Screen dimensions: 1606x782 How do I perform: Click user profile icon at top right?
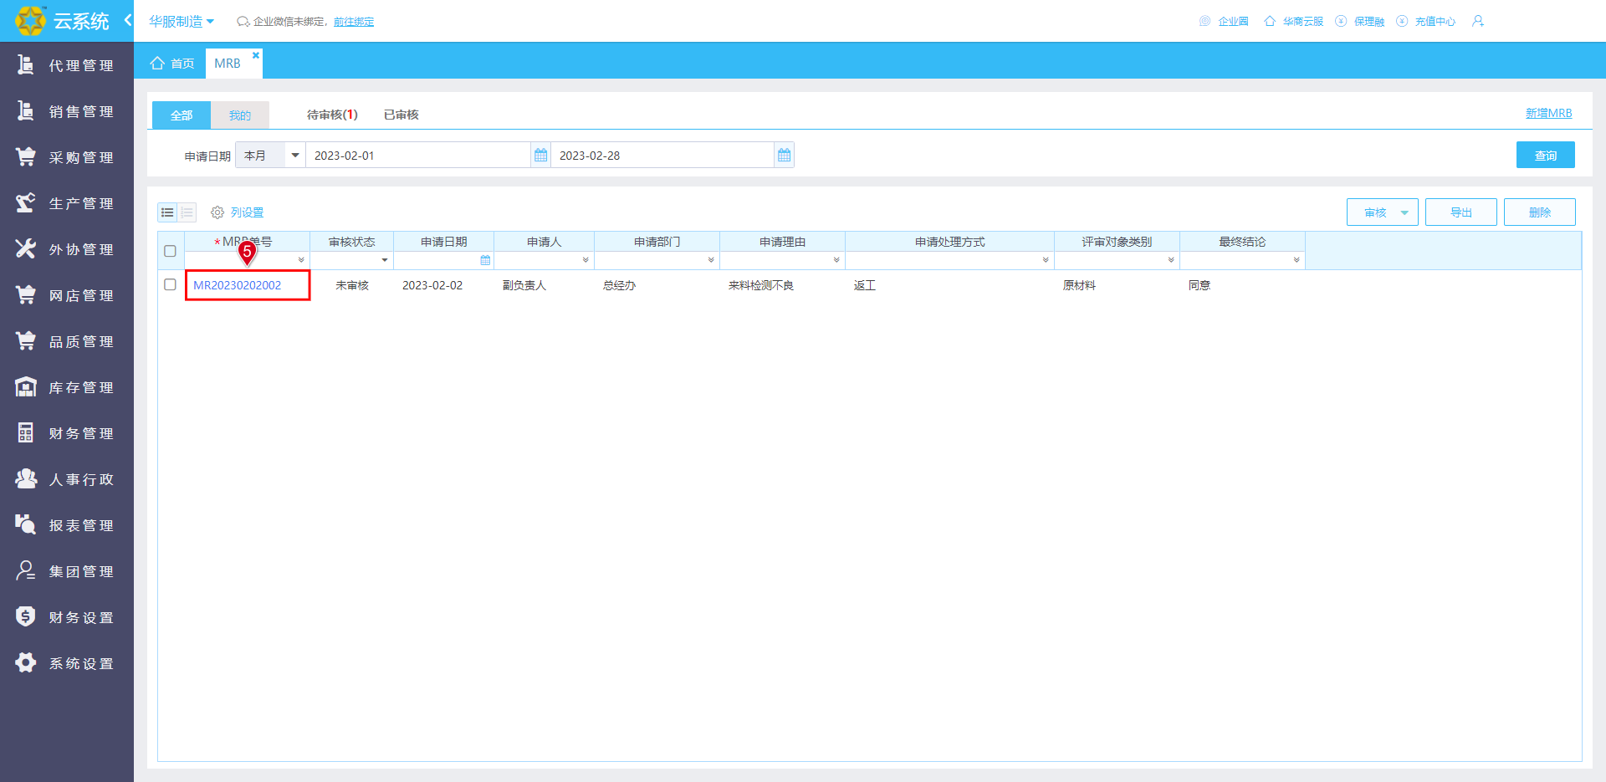[1478, 21]
